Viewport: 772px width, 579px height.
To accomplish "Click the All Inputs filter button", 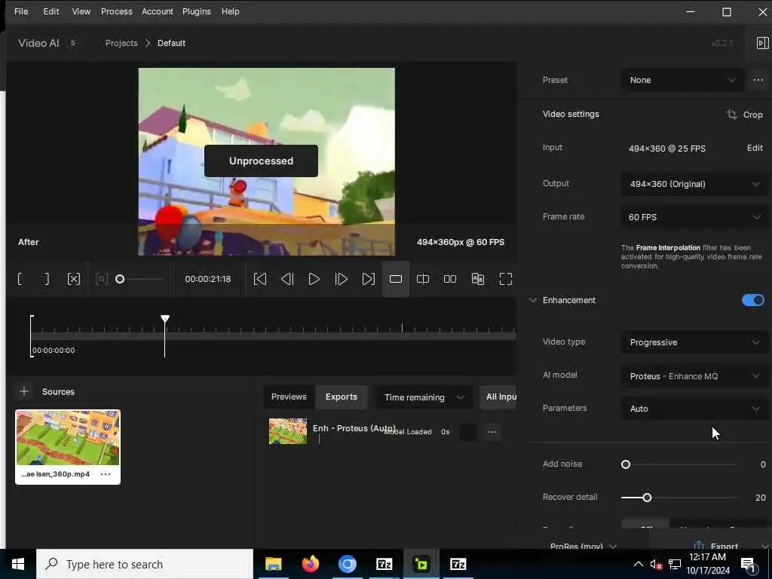I will click(498, 397).
